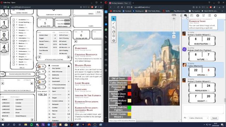Open the 'As: Callie (Warlock)' speaker dropdown
The image size is (226, 127).
198,118
